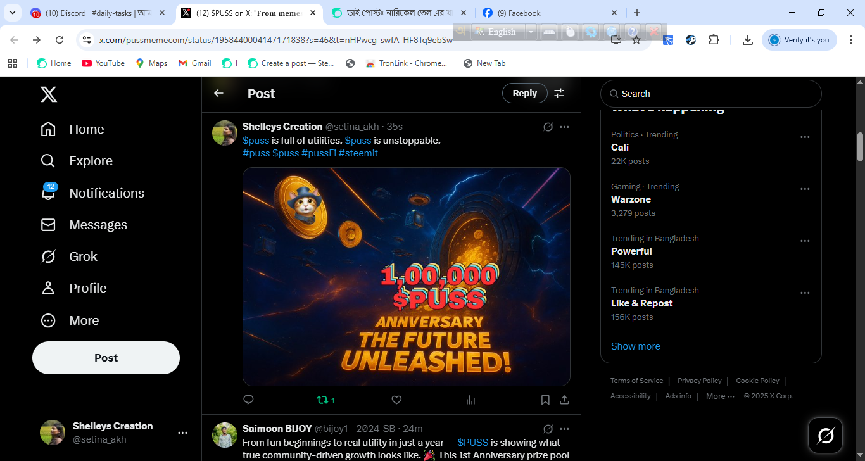Image resolution: width=865 pixels, height=461 pixels.
Task: Open the TronLink bookmark
Action: (407, 63)
